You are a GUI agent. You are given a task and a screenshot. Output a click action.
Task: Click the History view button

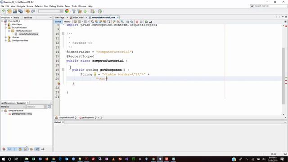[67, 22]
